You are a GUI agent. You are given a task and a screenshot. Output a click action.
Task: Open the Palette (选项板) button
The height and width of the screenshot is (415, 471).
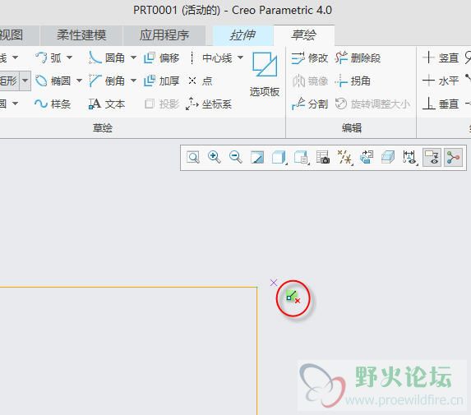click(x=265, y=74)
